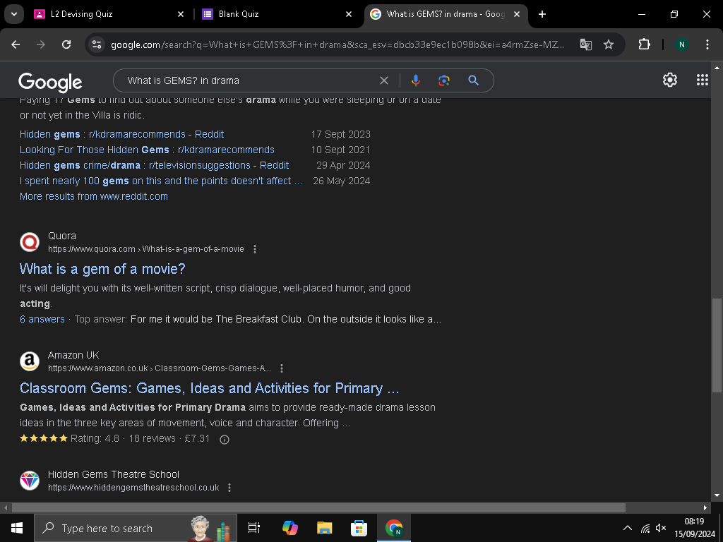Viewport: 723px width, 542px height.
Task: Click the quora.com breadcrumb URL text
Action: click(145, 249)
